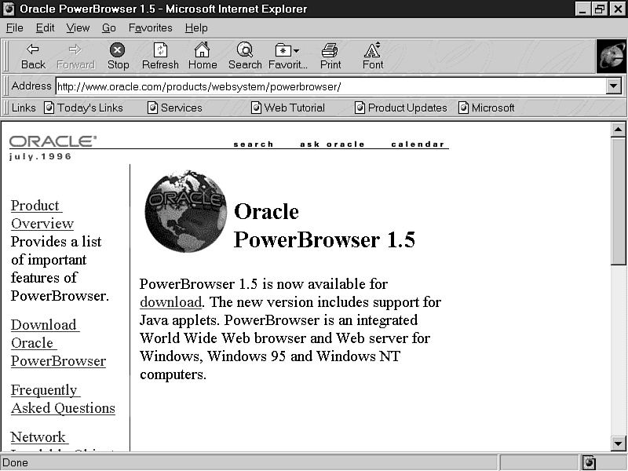Open the Product Updates quick link
The width and height of the screenshot is (628, 471).
point(401,108)
